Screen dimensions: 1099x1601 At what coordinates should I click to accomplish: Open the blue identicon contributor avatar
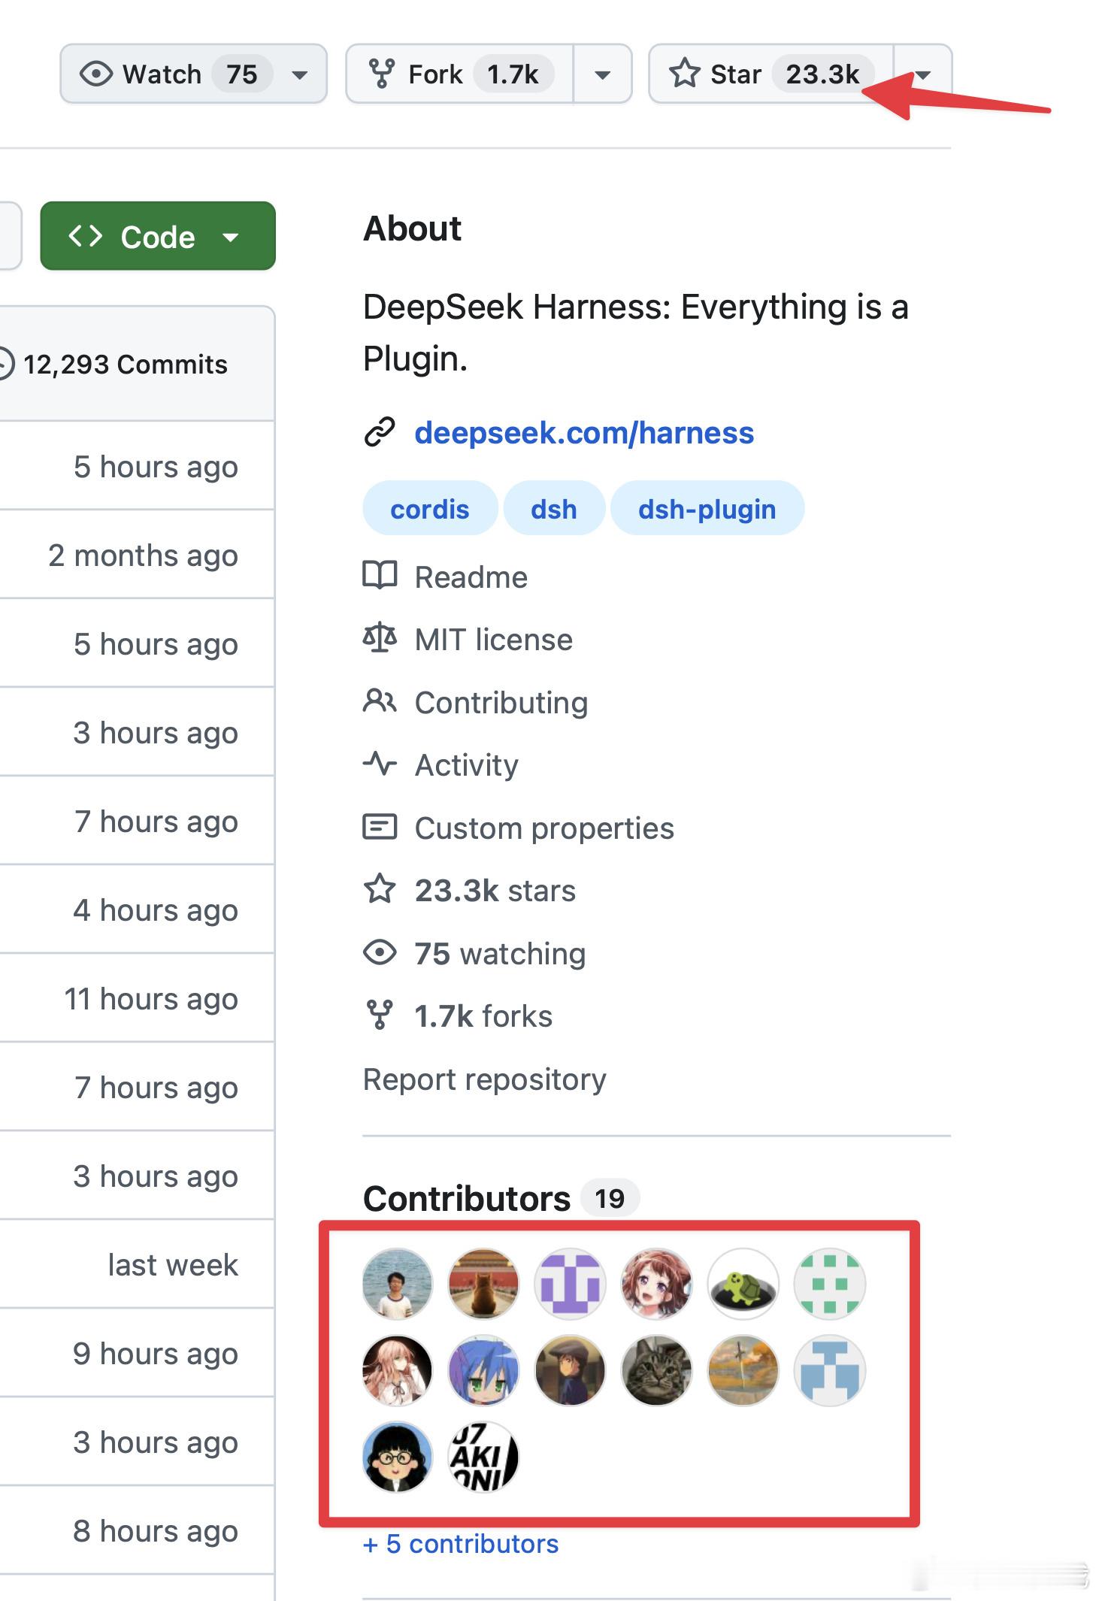(830, 1370)
